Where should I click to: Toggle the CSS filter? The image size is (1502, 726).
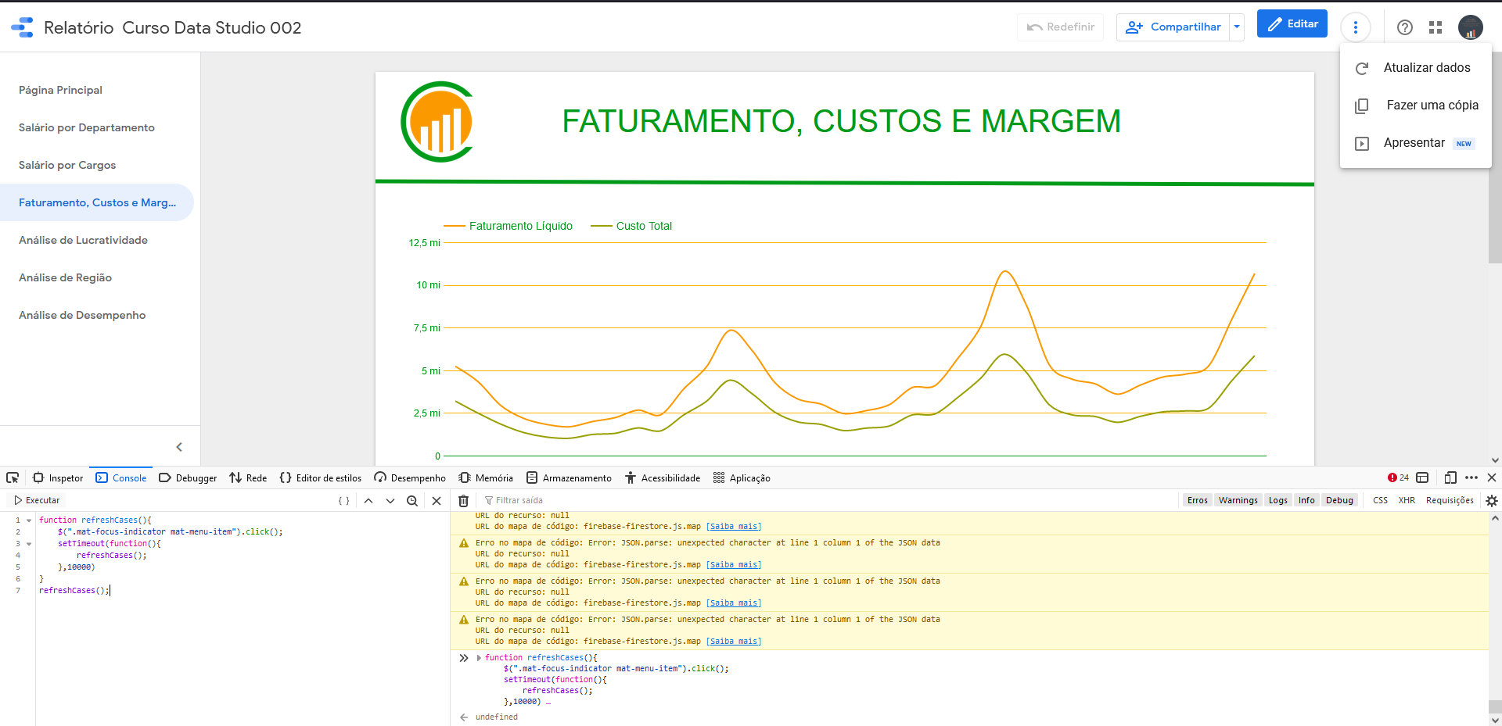pyautogui.click(x=1380, y=500)
